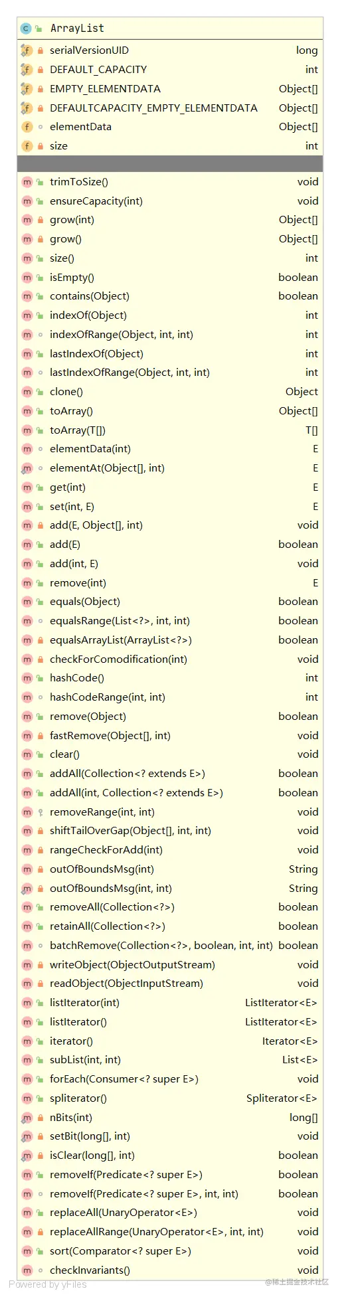Click the protected key icon beside removeRange(int, int)
The width and height of the screenshot is (340, 1297).
point(41,812)
